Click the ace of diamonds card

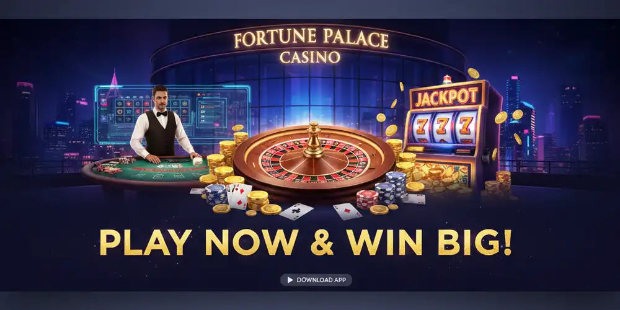[347, 211]
